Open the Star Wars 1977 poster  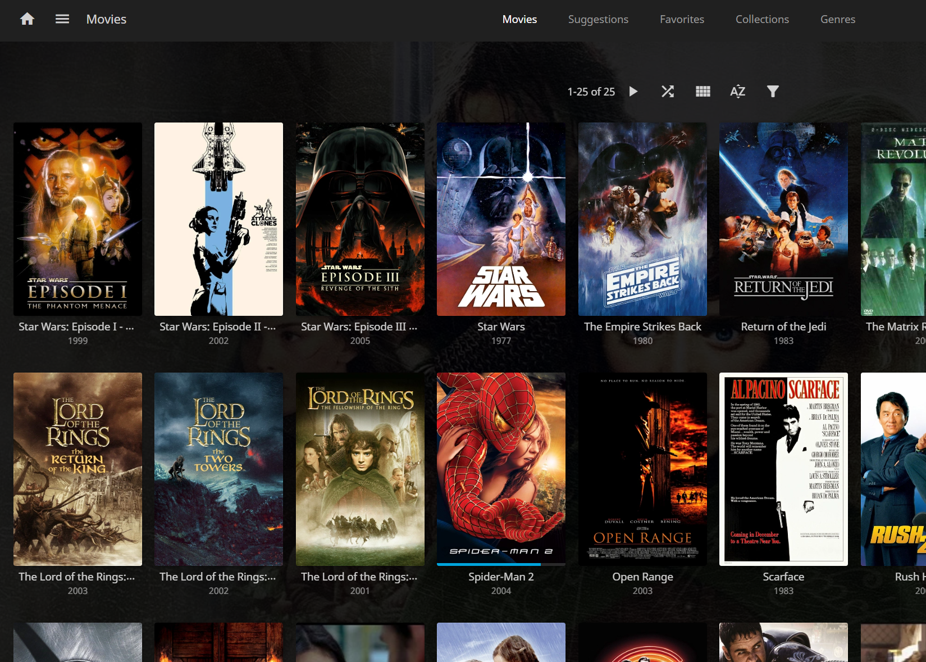(501, 219)
